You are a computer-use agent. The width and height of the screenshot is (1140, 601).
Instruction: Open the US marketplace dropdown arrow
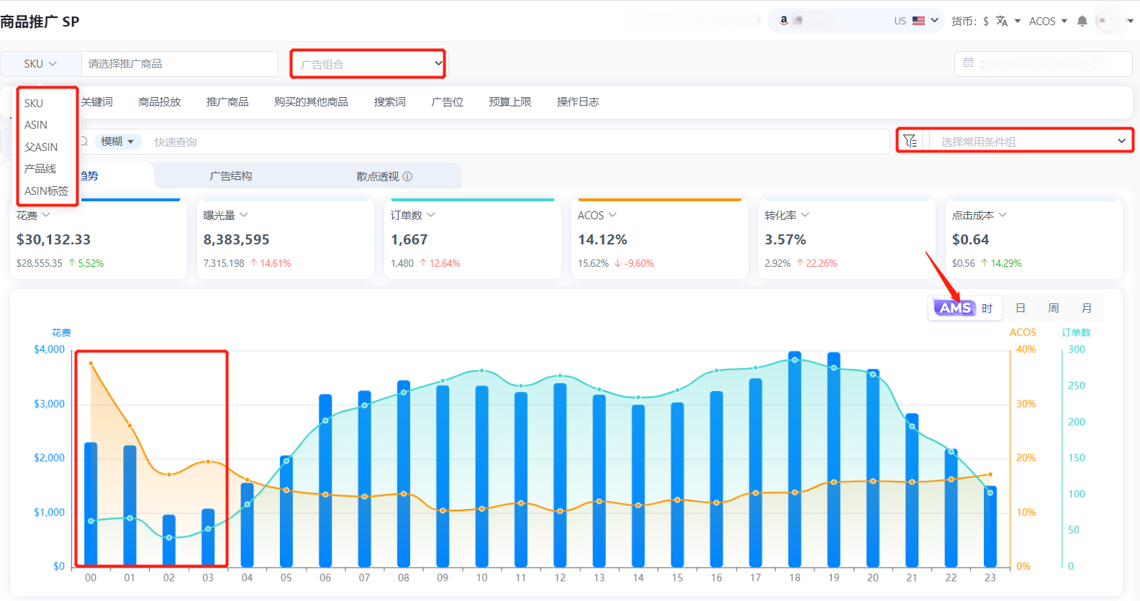[934, 20]
